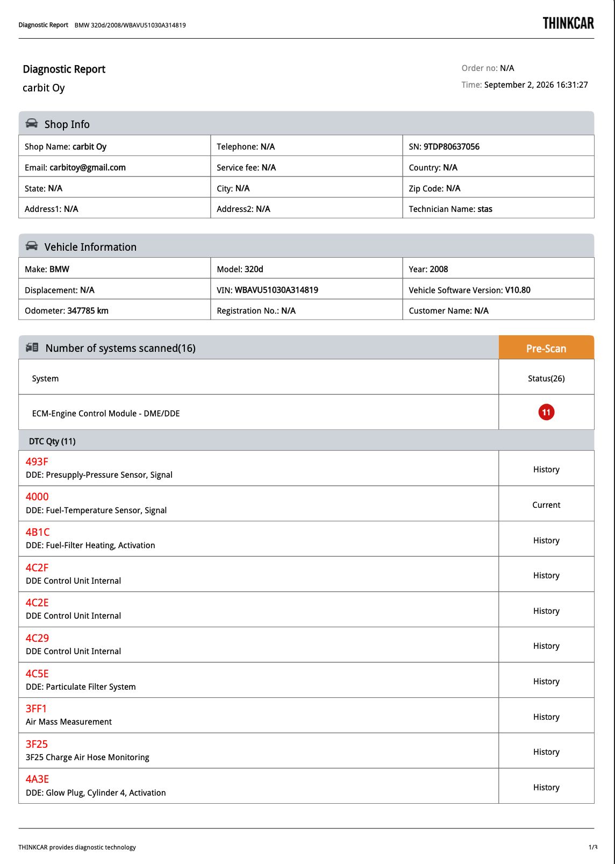Click the page number 1/3 in the footer
The height and width of the screenshot is (864, 615).
tap(592, 847)
